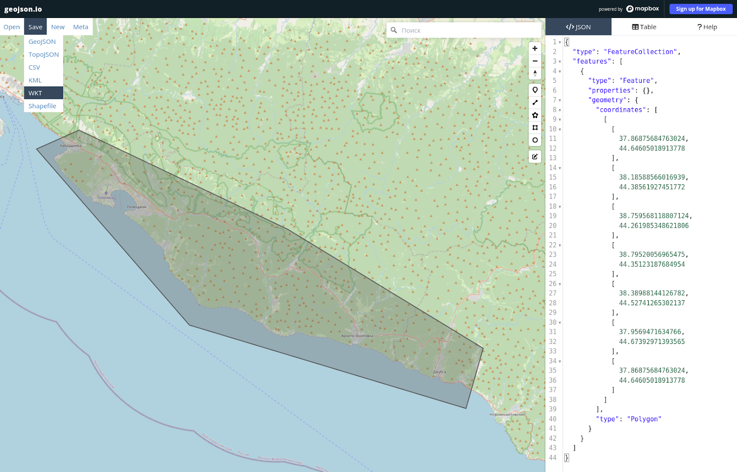Click the Кабардинка label on map
737x472 pixels.
coord(70,146)
